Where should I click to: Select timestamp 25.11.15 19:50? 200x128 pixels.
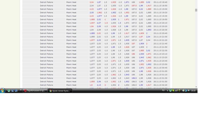(x=160, y=19)
